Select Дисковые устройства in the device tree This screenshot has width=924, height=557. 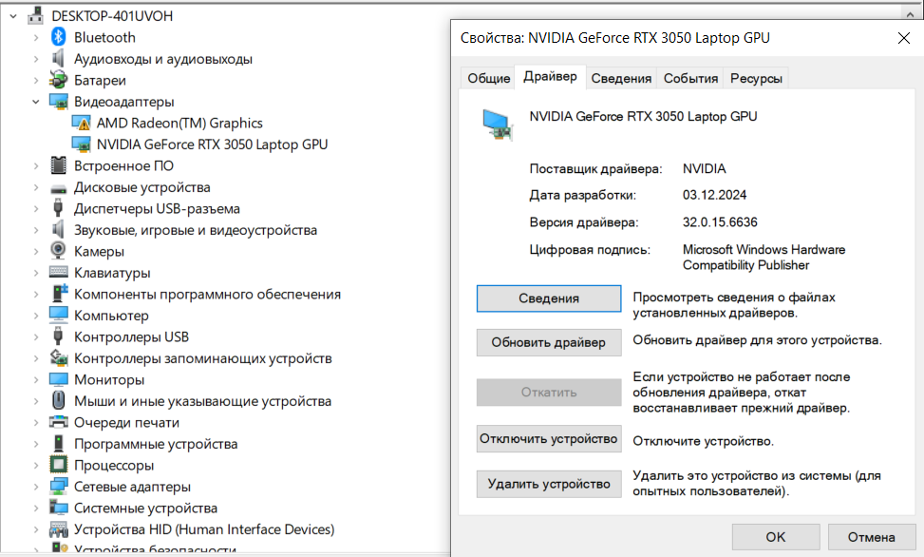[x=141, y=187]
